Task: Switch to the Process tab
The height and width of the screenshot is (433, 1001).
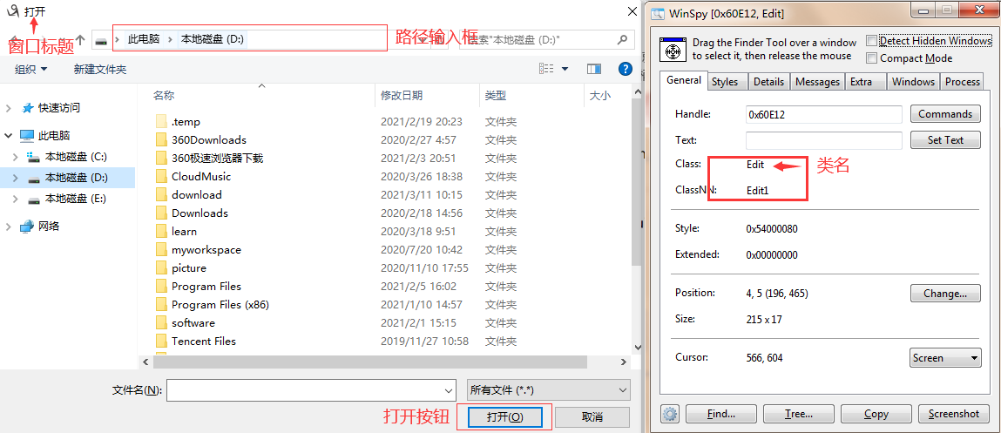Action: click(x=963, y=82)
